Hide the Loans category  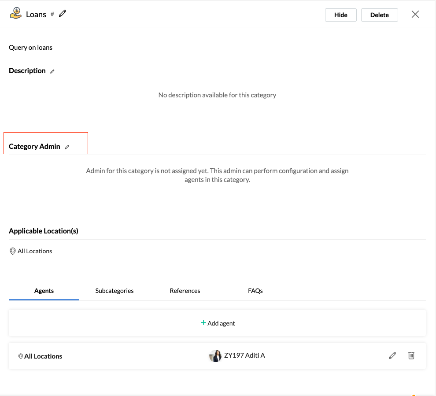(340, 15)
